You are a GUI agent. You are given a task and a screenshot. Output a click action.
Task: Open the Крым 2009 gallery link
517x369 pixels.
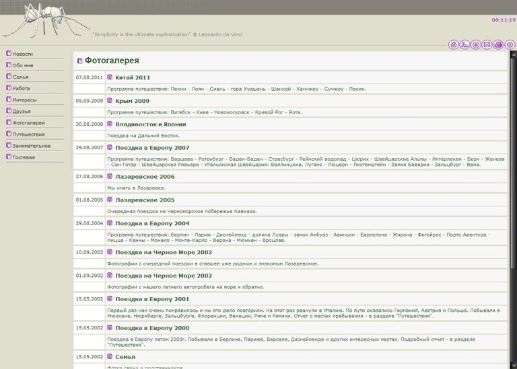(132, 101)
